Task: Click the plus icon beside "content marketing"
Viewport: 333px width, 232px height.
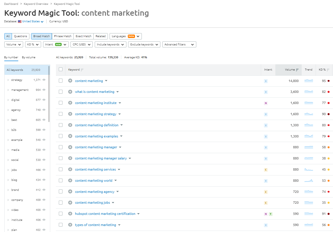Action: [70, 81]
